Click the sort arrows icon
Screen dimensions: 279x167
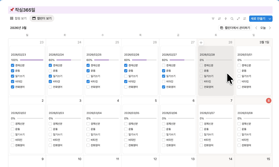(219, 19)
